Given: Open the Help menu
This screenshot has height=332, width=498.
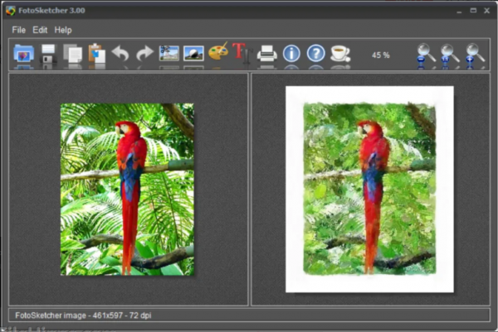Looking at the screenshot, I should [63, 30].
